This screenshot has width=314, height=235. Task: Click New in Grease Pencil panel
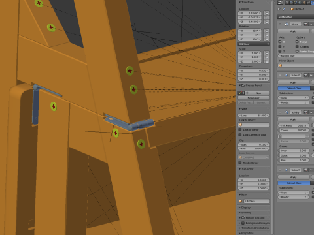click(x=259, y=93)
